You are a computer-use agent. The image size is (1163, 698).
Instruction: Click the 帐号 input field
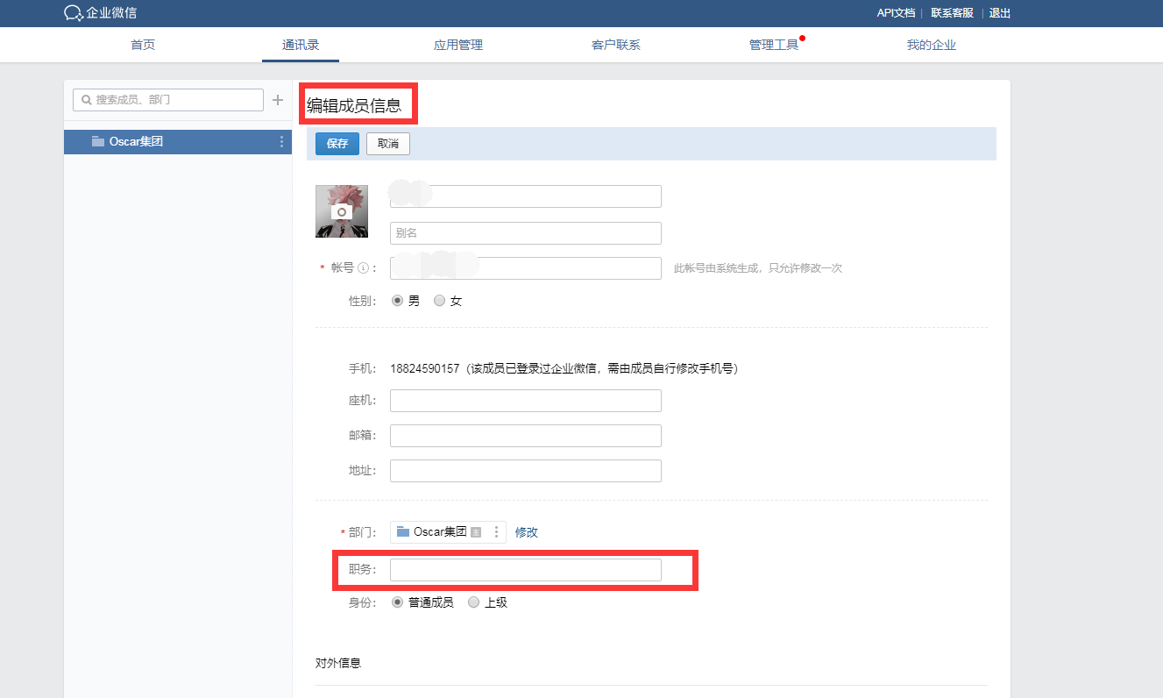526,268
